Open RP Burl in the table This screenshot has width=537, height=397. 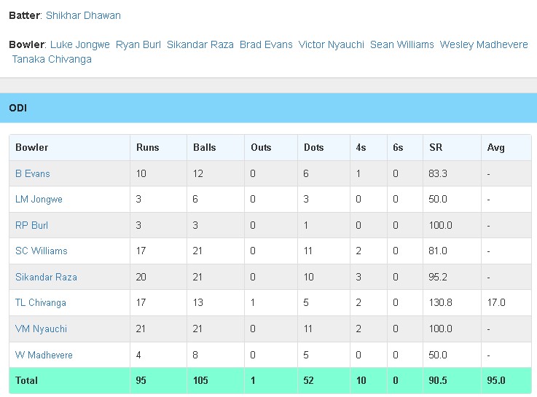[31, 225]
